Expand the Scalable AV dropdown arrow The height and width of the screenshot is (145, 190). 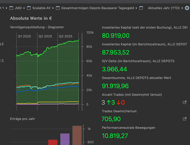(52, 8)
